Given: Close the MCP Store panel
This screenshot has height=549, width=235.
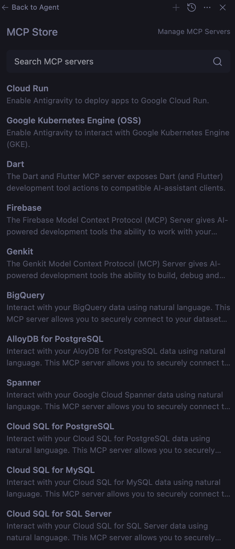Looking at the screenshot, I should (x=223, y=7).
